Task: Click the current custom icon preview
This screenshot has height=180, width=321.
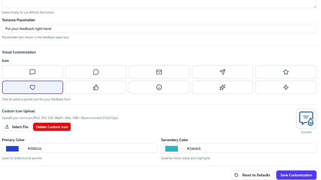Action: point(306,118)
